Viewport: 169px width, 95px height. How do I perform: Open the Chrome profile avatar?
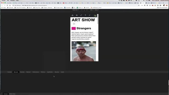(164, 5)
